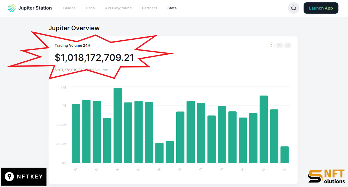Viewport: 348px width, 187px height.
Task: Switch the chart to monthly (M) view
Action: point(288,45)
